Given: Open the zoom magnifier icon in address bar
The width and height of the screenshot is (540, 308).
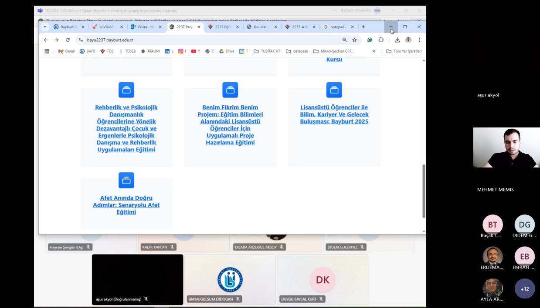Looking at the screenshot, I should pos(344,40).
